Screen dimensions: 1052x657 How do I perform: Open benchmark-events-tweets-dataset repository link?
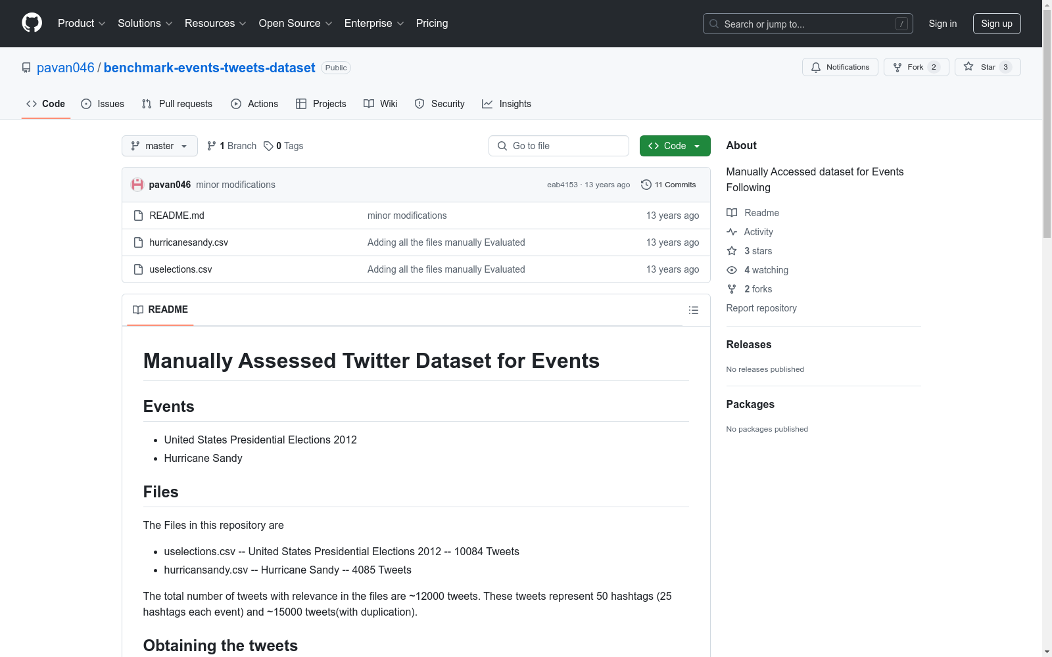tap(210, 68)
